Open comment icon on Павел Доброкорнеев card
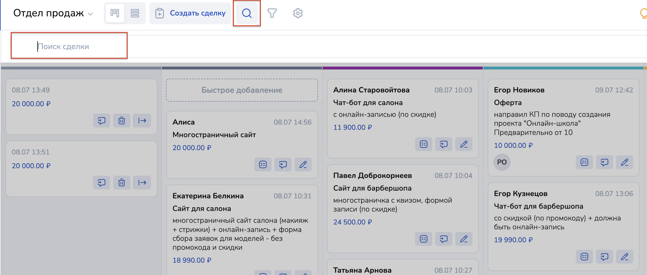Screen dimensions: 647x275 tap(443, 239)
